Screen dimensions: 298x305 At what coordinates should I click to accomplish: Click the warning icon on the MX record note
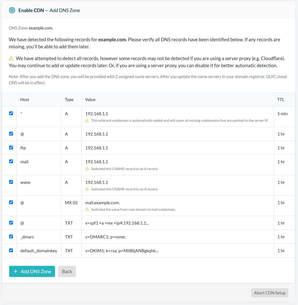pos(87,209)
